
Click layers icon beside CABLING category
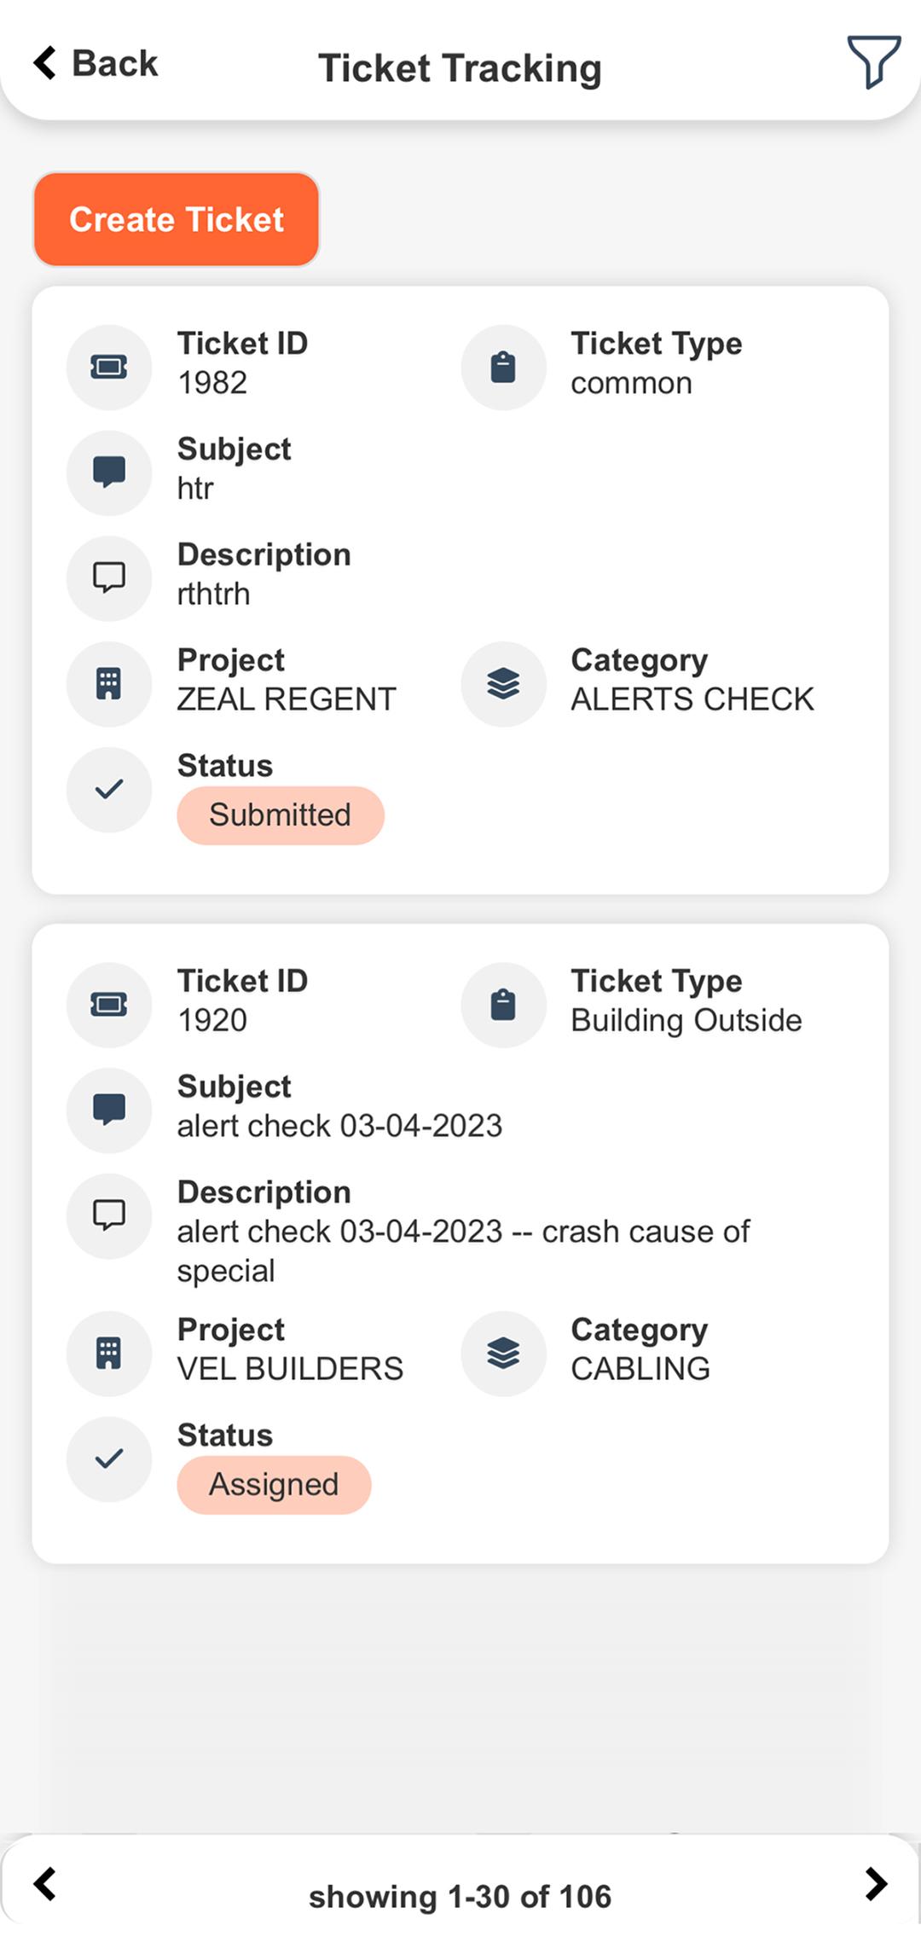tap(503, 1354)
